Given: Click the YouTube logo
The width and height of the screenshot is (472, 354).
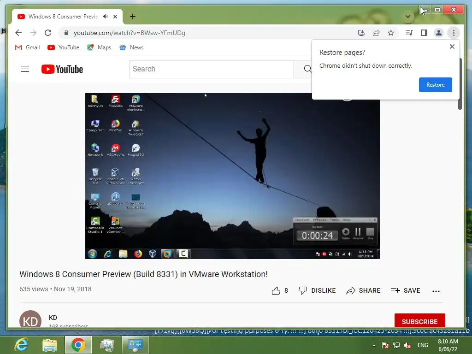Looking at the screenshot, I should [x=62, y=69].
